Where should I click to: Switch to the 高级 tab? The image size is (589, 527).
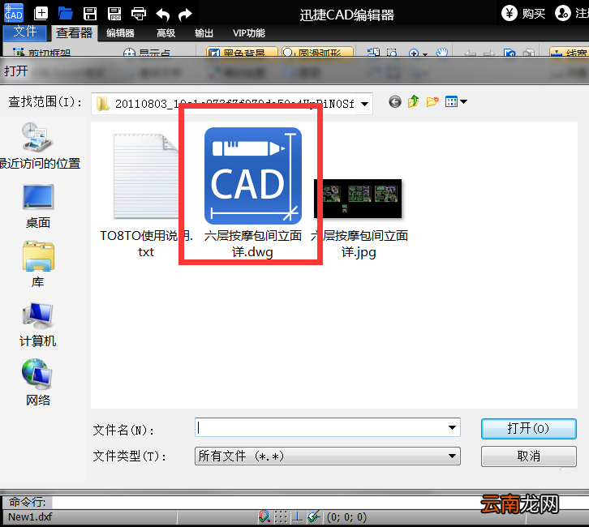166,33
